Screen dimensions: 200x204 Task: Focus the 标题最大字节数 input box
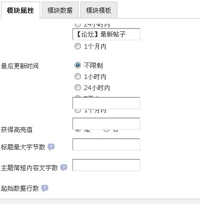coord(106,144)
